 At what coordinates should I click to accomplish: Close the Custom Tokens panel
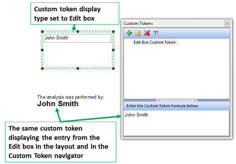click(x=227, y=23)
